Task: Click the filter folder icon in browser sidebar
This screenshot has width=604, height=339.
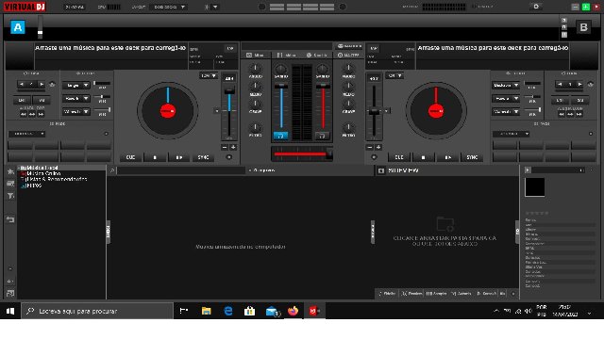Action: (x=10, y=196)
